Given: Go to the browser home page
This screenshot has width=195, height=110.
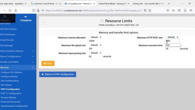Looking at the screenshot, I should [x=16, y=10].
